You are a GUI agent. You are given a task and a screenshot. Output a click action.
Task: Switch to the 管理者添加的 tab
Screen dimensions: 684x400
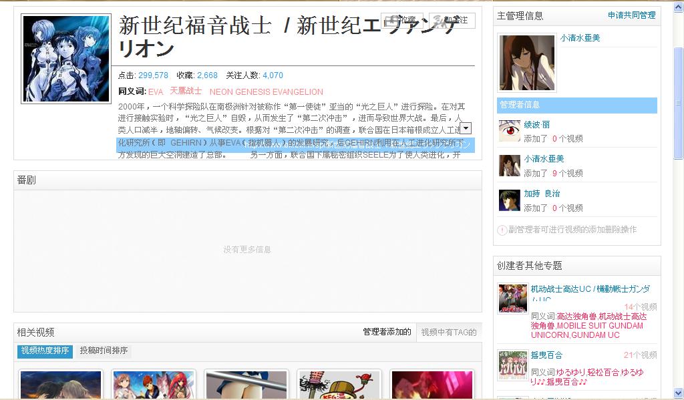tap(387, 332)
